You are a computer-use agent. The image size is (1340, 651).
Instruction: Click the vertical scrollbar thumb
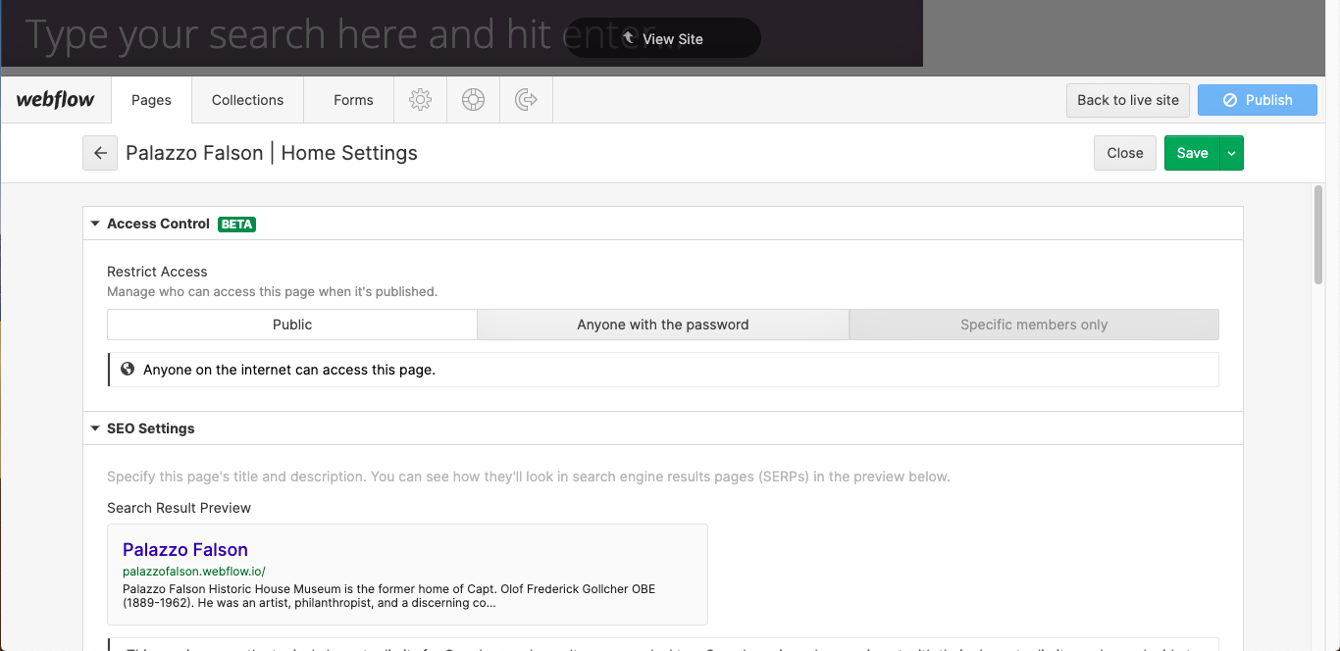point(1318,235)
